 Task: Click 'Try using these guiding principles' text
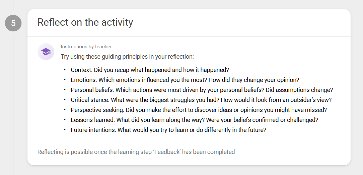click(x=127, y=57)
